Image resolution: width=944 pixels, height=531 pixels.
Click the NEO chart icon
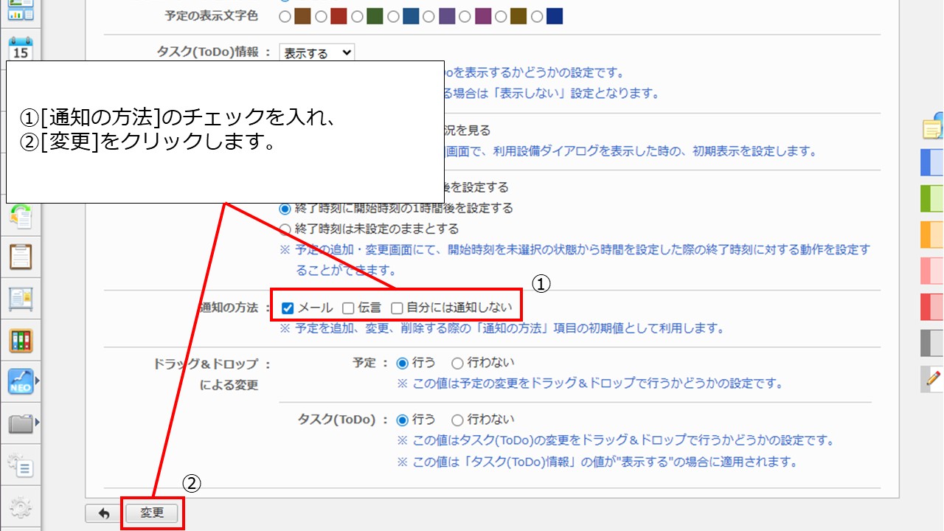click(x=20, y=381)
